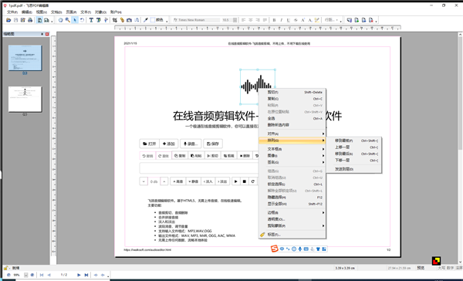Image resolution: width=463 pixels, height=281 pixels.
Task: Choose 发送到层 in the submenu
Action: (354, 169)
